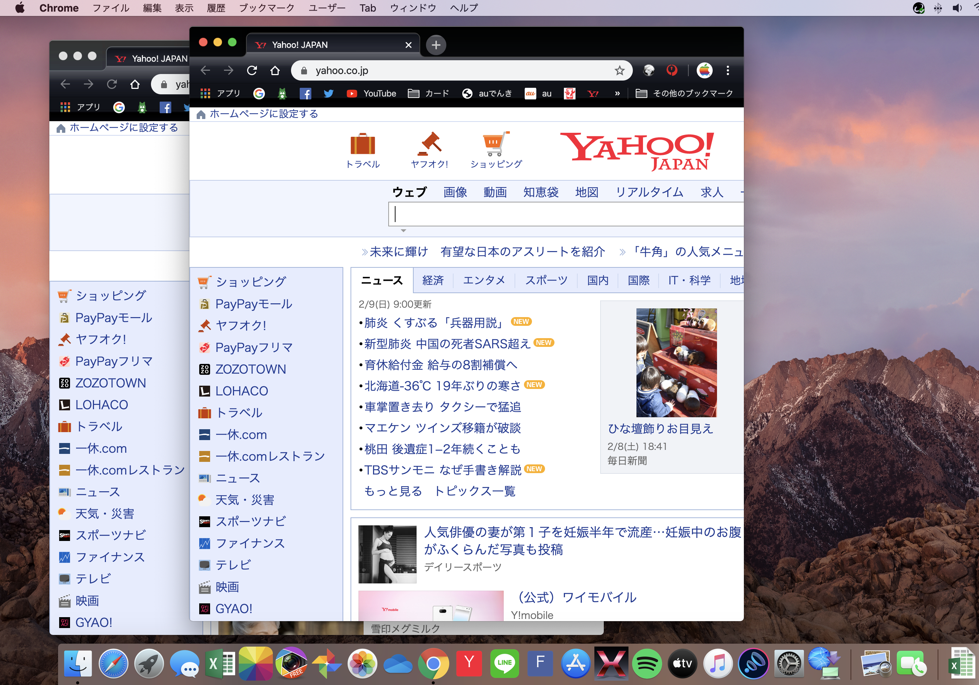Click the home icon in the background Chrome window
The width and height of the screenshot is (979, 685).
coord(135,84)
